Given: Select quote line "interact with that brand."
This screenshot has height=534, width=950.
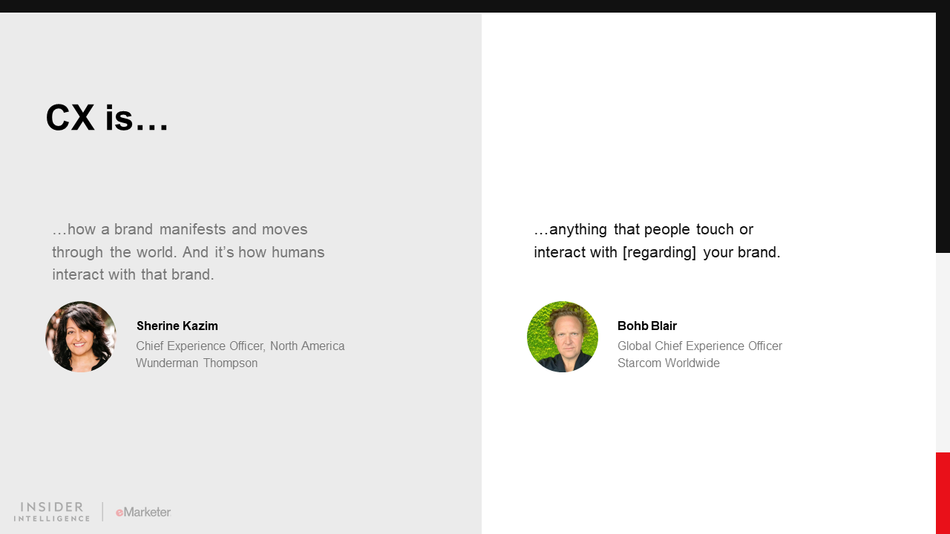Looking at the screenshot, I should point(133,275).
